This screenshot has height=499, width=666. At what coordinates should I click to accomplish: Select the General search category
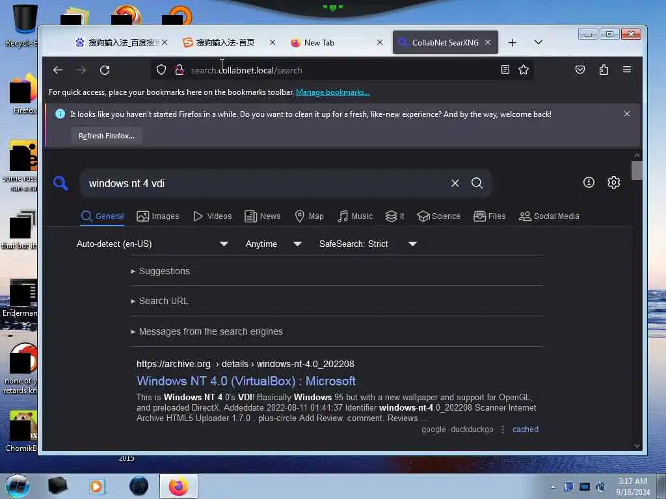[x=102, y=216]
